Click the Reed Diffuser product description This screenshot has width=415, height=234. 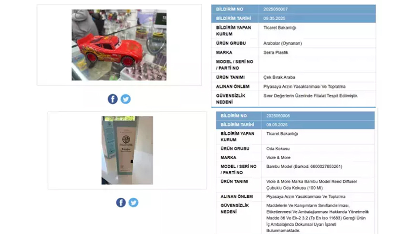[312, 185]
